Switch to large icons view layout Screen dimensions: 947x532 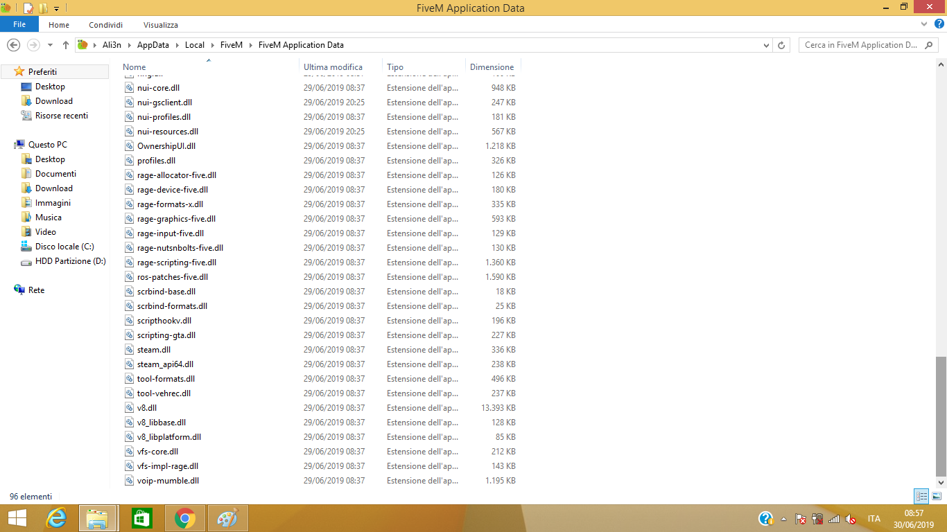(x=937, y=496)
